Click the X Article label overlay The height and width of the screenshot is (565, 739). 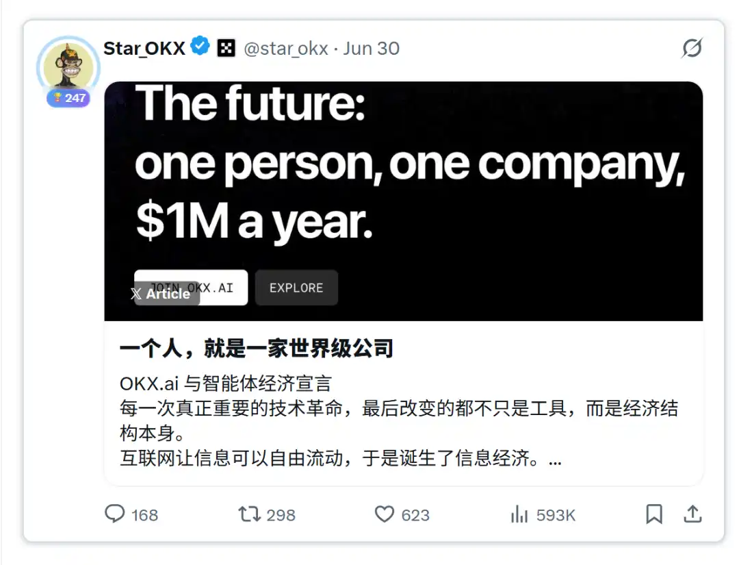pos(162,294)
